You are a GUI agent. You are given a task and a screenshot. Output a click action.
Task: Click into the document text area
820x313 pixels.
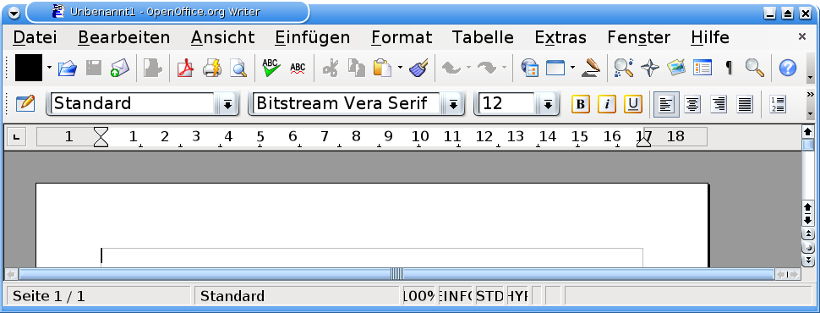tap(371, 257)
